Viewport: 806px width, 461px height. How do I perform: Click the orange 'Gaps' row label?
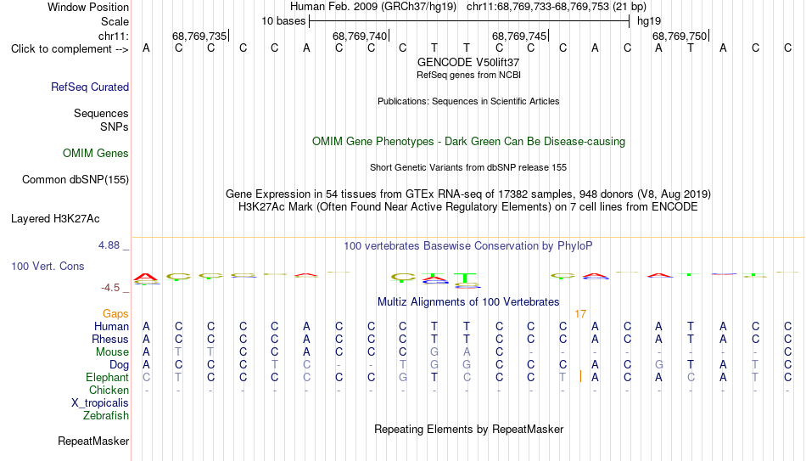pyautogui.click(x=115, y=314)
